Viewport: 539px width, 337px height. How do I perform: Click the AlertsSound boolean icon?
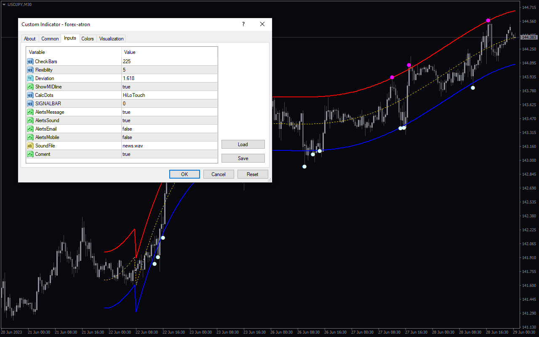click(30, 120)
